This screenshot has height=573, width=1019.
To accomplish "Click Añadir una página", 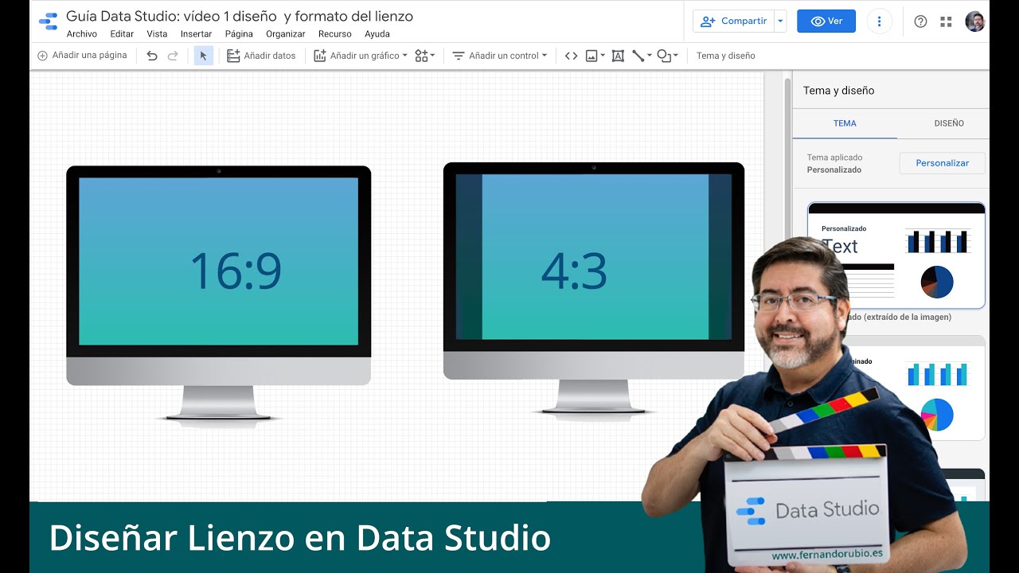I will pyautogui.click(x=82, y=56).
